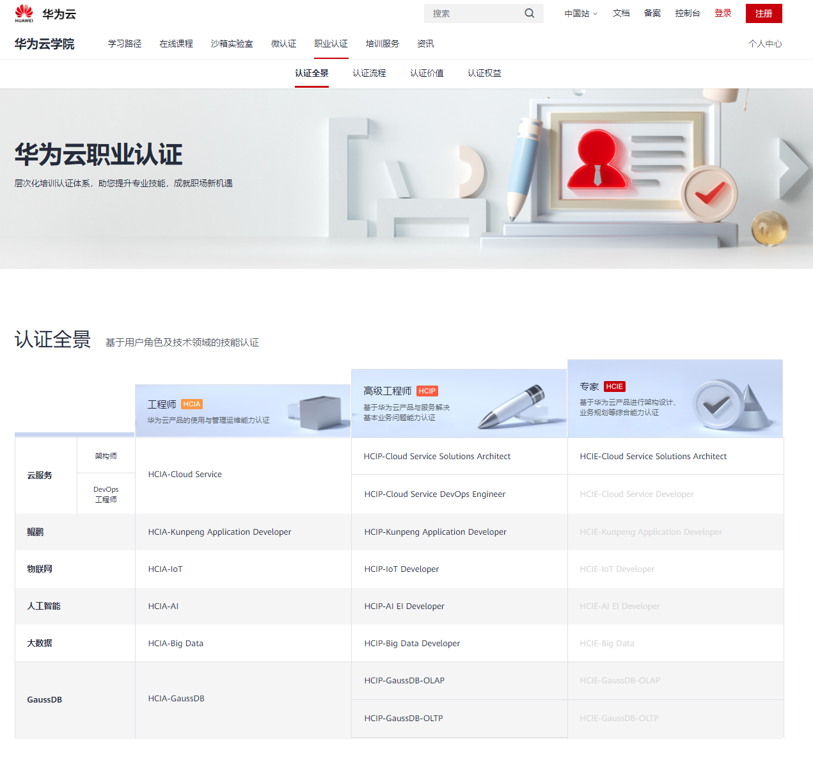This screenshot has width=813, height=757.
Task: Click the 大数据 row label
Action: pos(40,644)
